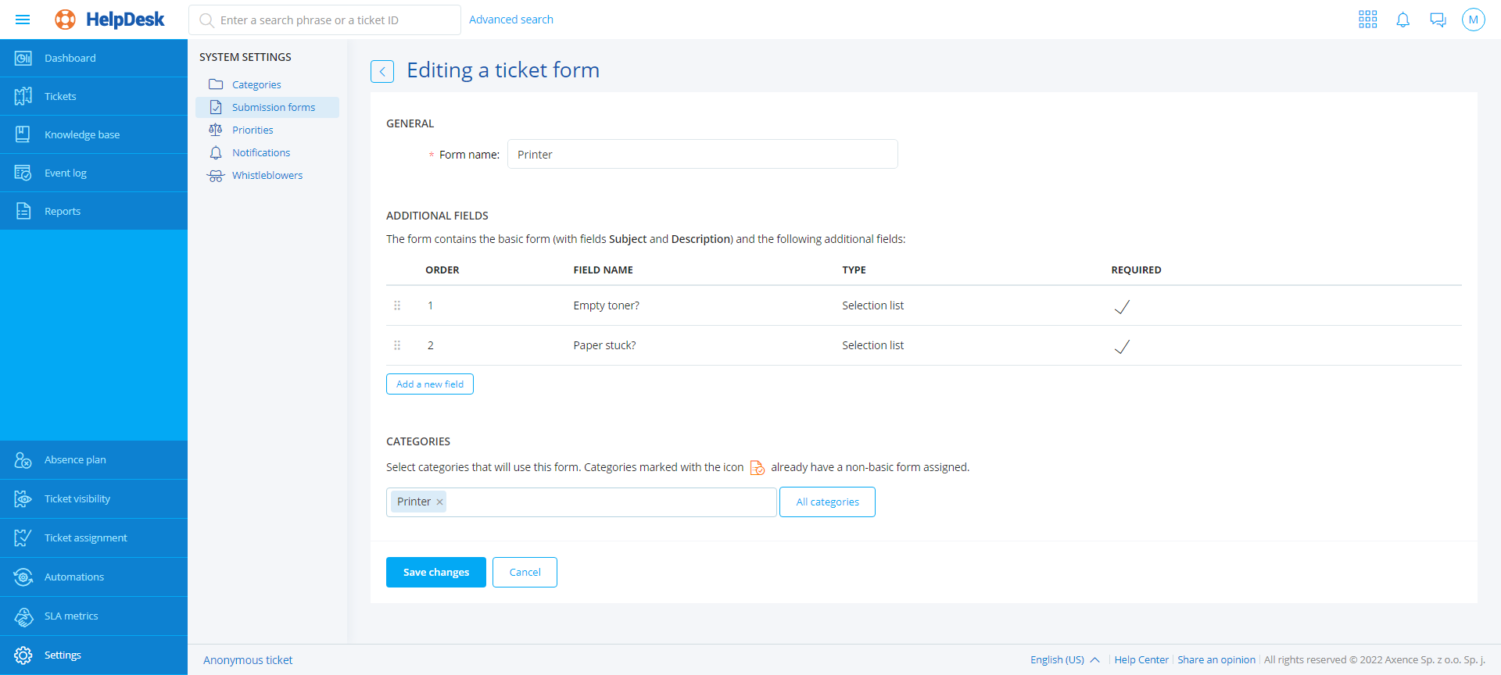Open the Advanced search link
Image resolution: width=1501 pixels, height=675 pixels.
pos(510,20)
